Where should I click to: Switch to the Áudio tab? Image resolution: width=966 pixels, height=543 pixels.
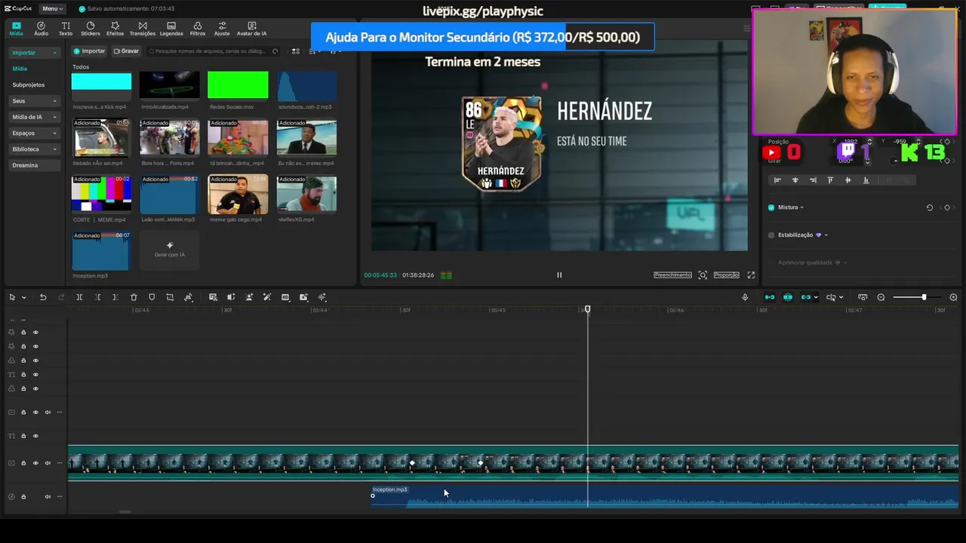pyautogui.click(x=41, y=29)
